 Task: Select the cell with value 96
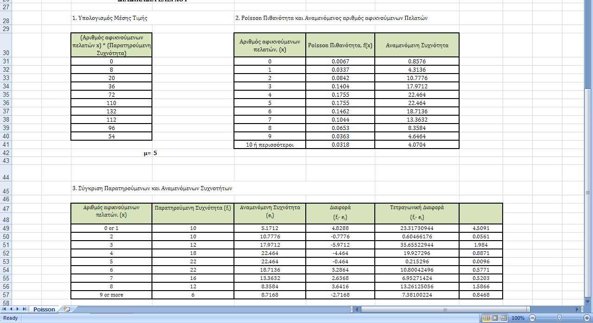(x=111, y=128)
